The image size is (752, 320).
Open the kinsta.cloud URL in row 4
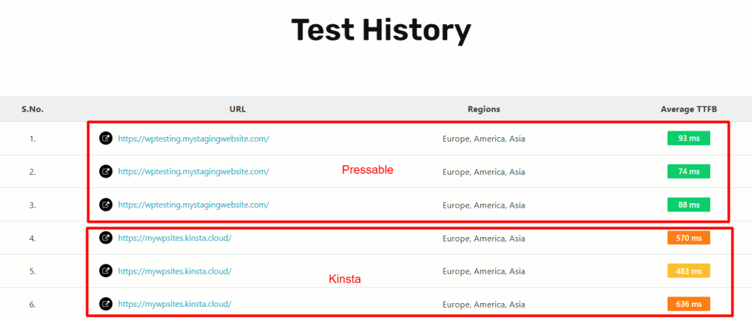point(175,238)
